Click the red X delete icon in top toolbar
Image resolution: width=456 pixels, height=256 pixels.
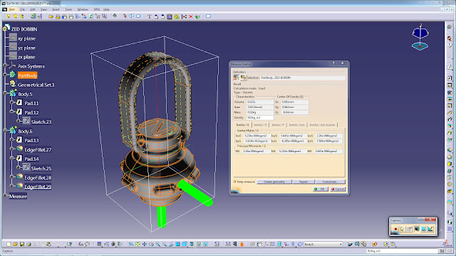pos(191,16)
